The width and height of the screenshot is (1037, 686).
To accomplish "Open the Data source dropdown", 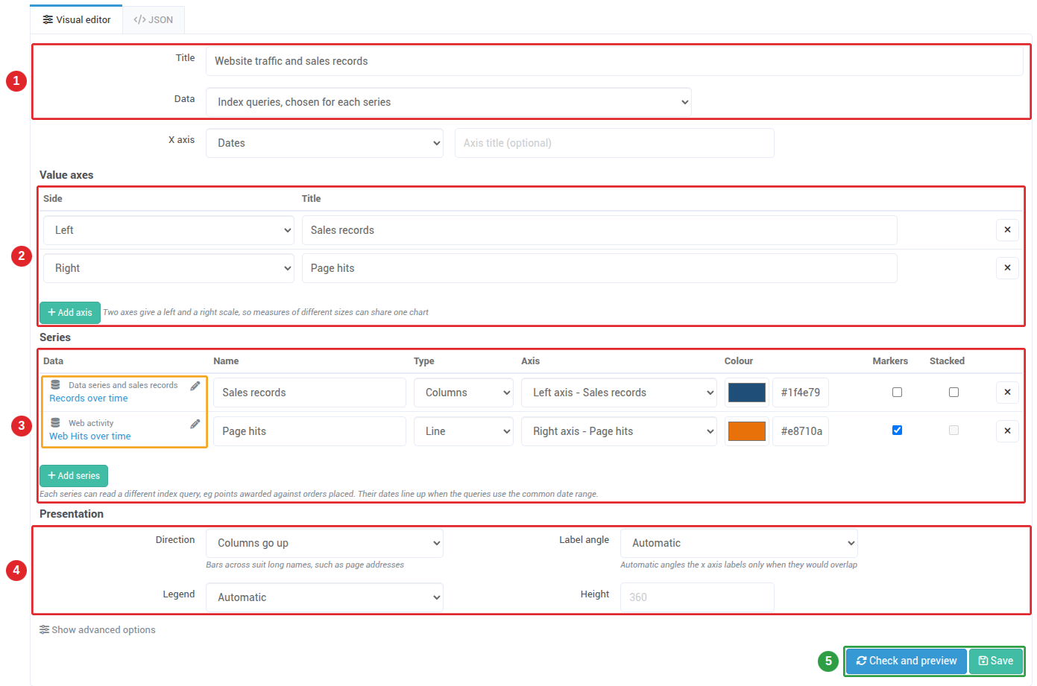I will [449, 102].
